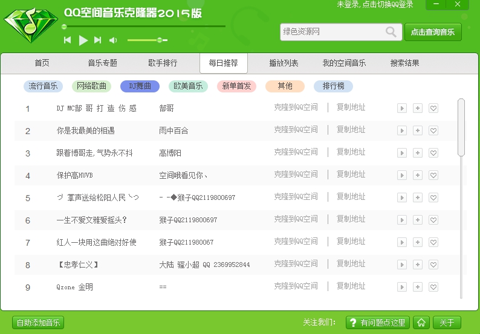The height and width of the screenshot is (334, 480).
Task: Click 自助添加音乐 button
Action: coord(38,323)
